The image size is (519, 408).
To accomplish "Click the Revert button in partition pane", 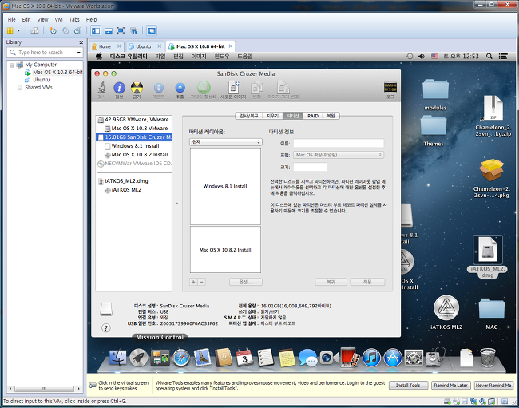I will 331,282.
